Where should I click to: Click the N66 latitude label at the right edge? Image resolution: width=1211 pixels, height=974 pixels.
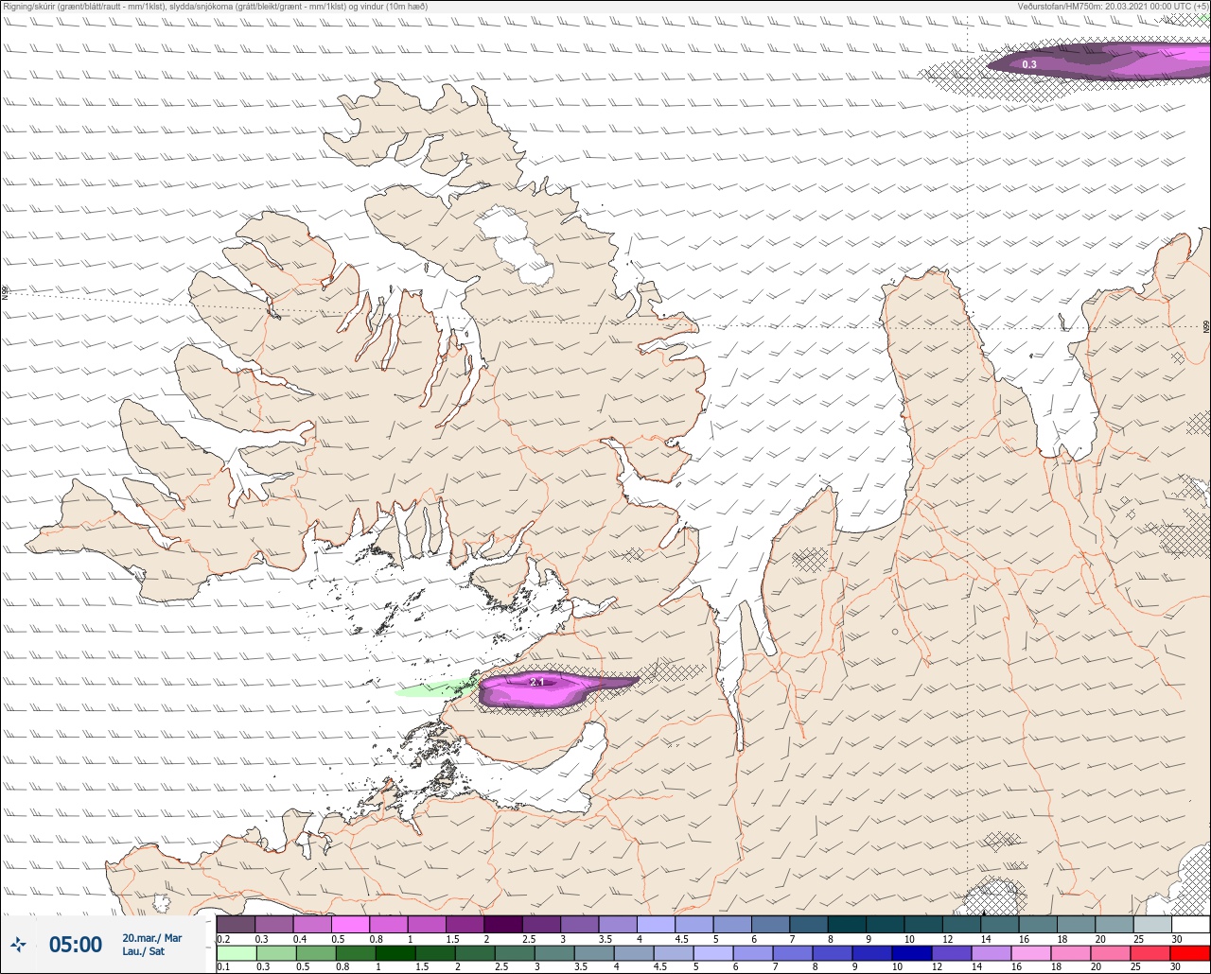[1206, 326]
